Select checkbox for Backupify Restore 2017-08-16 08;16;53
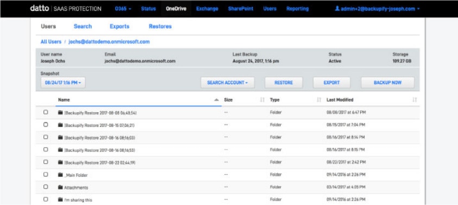 [x=46, y=149]
